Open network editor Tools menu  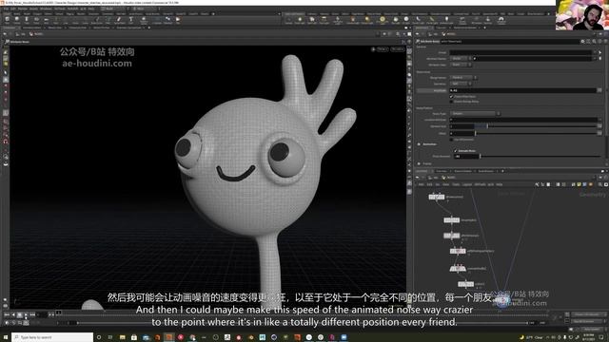click(456, 184)
